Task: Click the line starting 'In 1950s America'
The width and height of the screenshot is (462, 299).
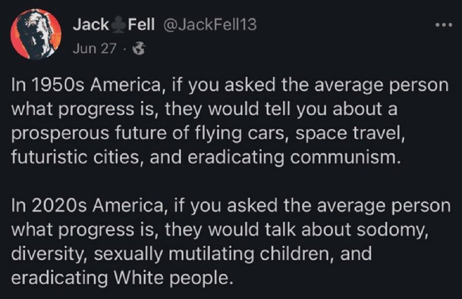Action: click(x=230, y=86)
